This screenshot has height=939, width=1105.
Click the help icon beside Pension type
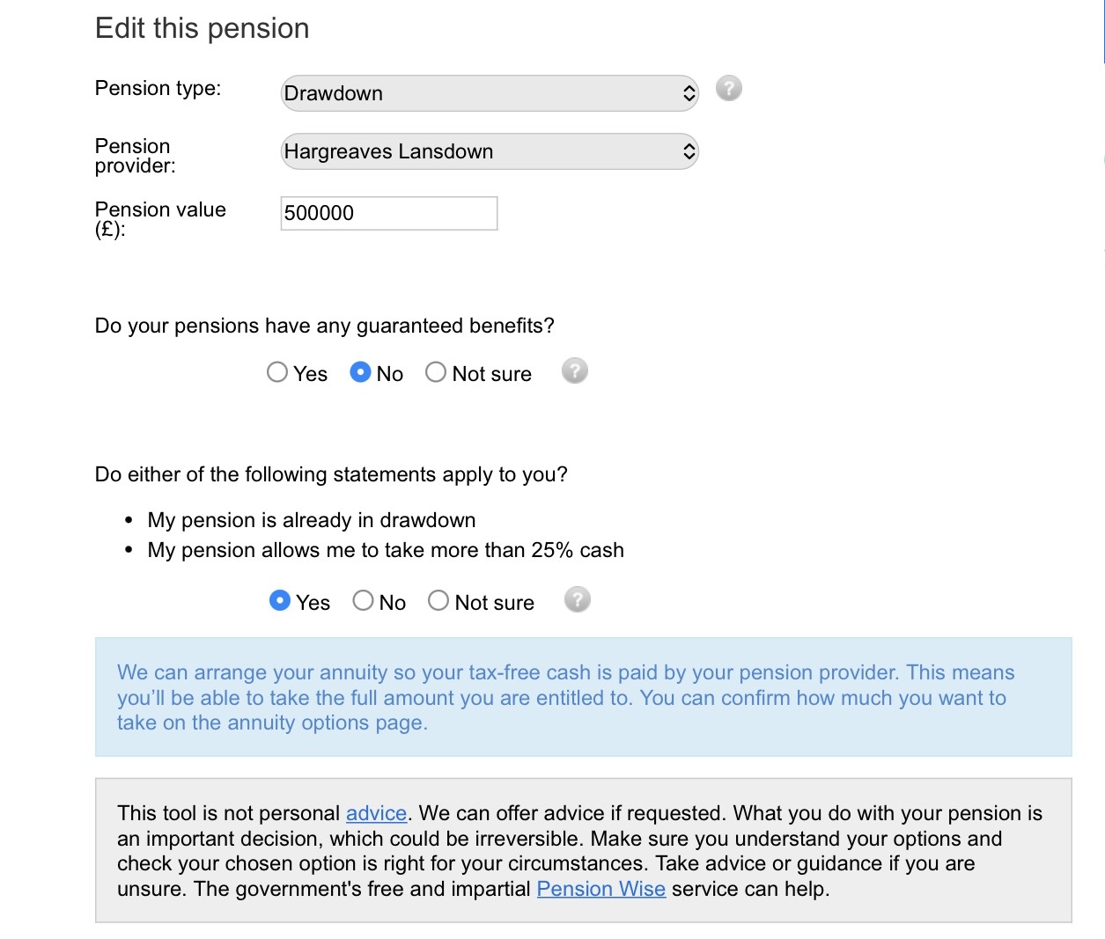click(728, 89)
